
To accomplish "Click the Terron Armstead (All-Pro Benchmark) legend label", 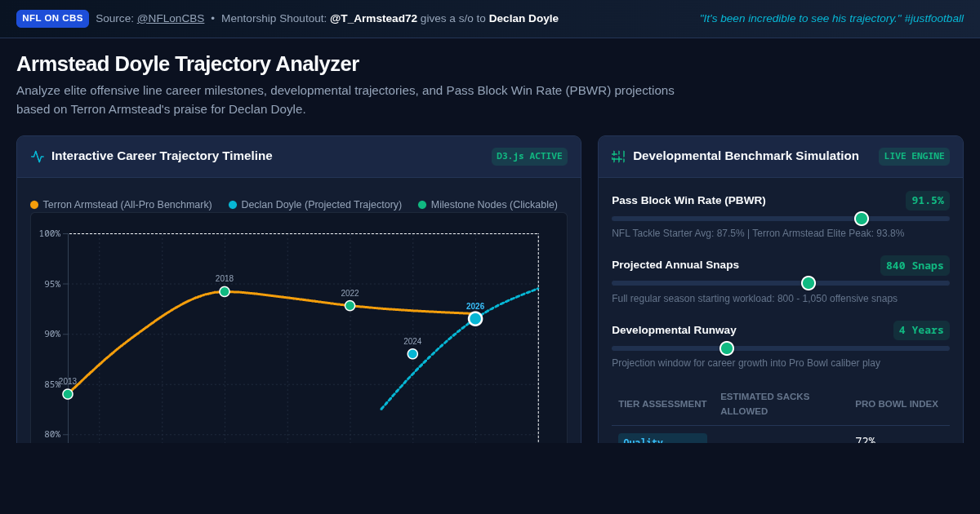I will coord(127,206).
